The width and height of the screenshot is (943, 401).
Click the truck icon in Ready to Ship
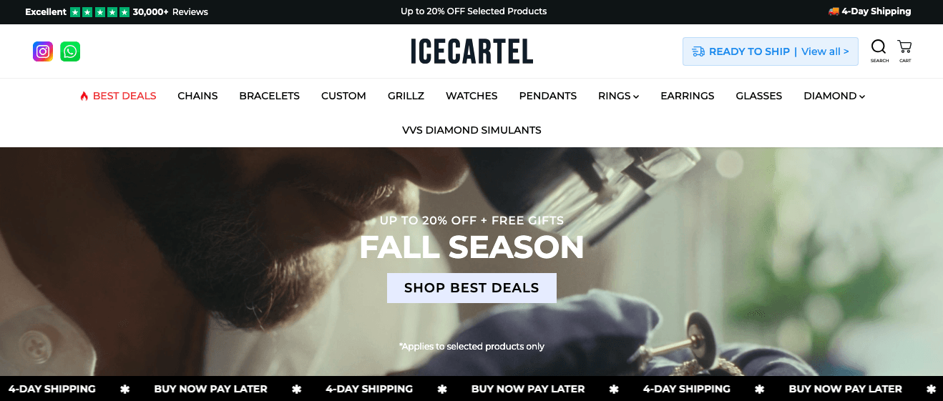pos(698,51)
